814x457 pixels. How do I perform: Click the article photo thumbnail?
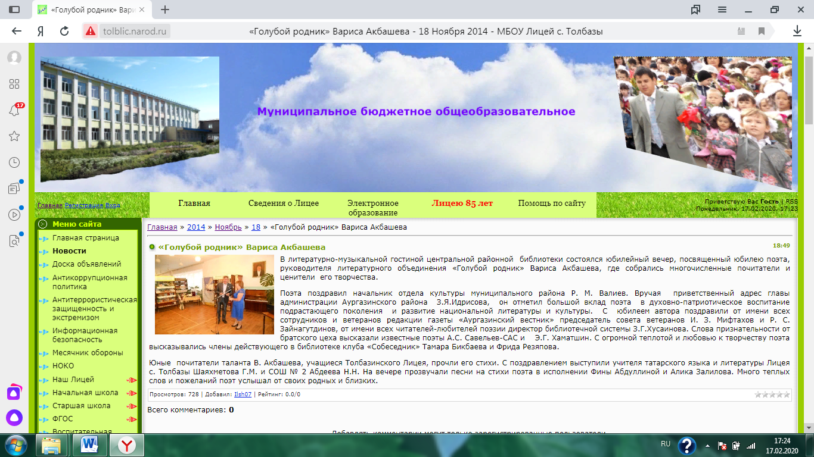[x=210, y=295]
